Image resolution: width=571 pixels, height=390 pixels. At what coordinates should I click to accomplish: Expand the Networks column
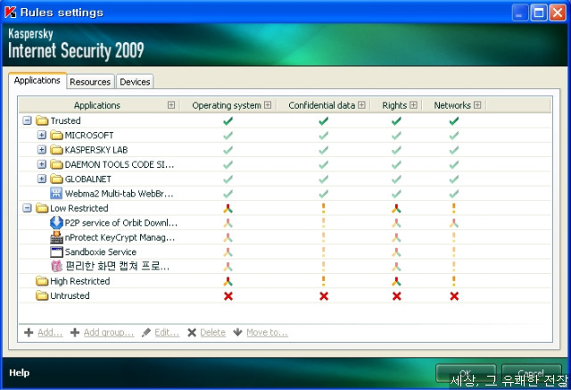click(477, 105)
